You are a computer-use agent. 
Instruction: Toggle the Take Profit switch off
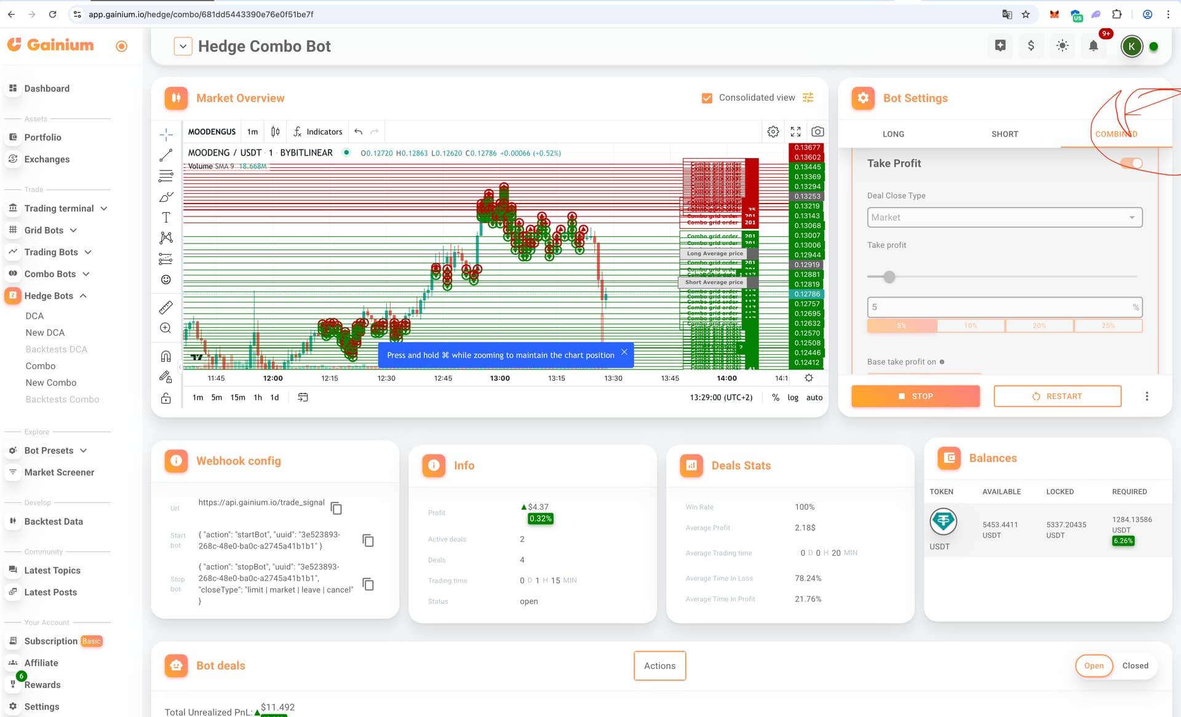1131,163
